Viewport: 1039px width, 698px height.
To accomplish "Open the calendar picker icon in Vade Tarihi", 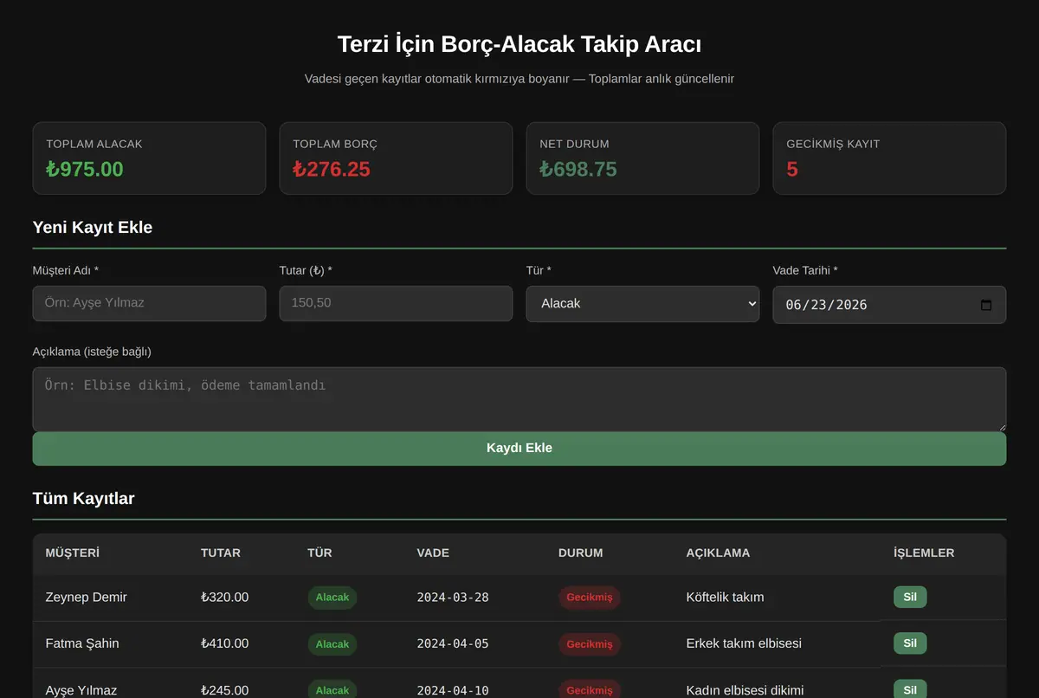I will pyautogui.click(x=985, y=305).
